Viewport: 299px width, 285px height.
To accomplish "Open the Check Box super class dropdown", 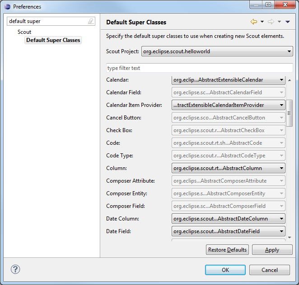I will (229, 130).
